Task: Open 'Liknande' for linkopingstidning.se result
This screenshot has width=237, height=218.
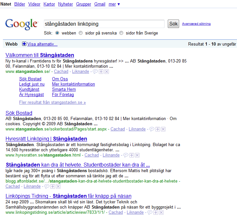Action: [x=135, y=212]
